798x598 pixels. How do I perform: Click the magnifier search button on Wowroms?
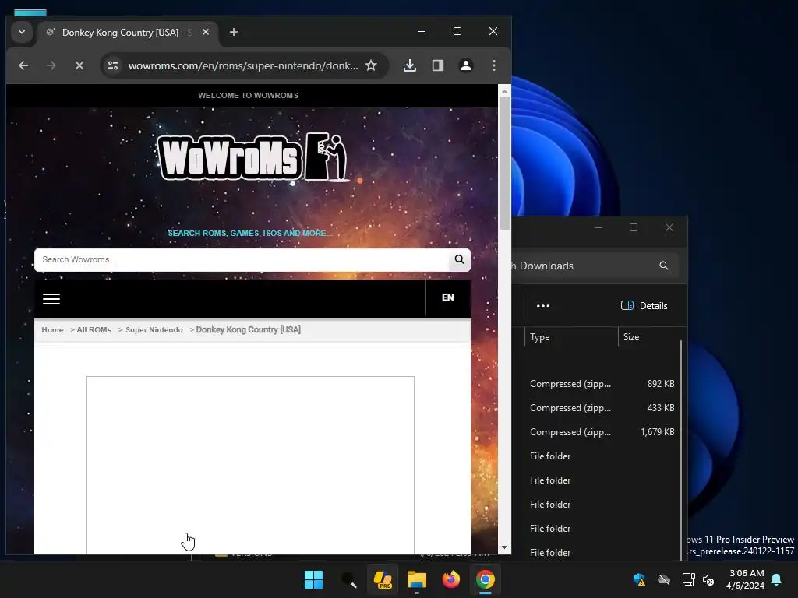tap(459, 259)
